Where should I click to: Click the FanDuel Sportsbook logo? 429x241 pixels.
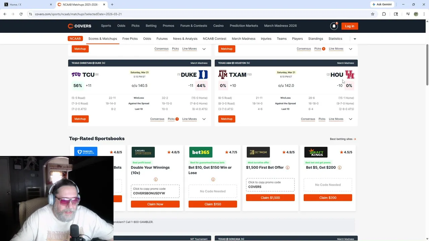click(x=86, y=152)
